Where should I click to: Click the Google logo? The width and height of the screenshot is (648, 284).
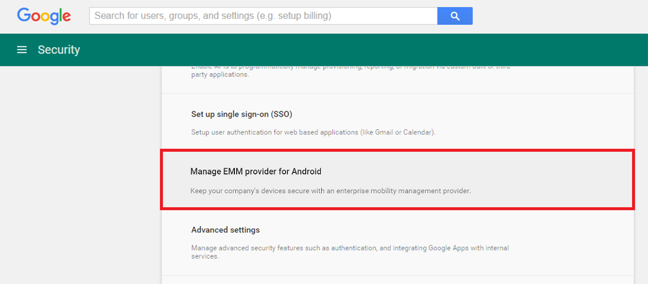click(x=44, y=16)
